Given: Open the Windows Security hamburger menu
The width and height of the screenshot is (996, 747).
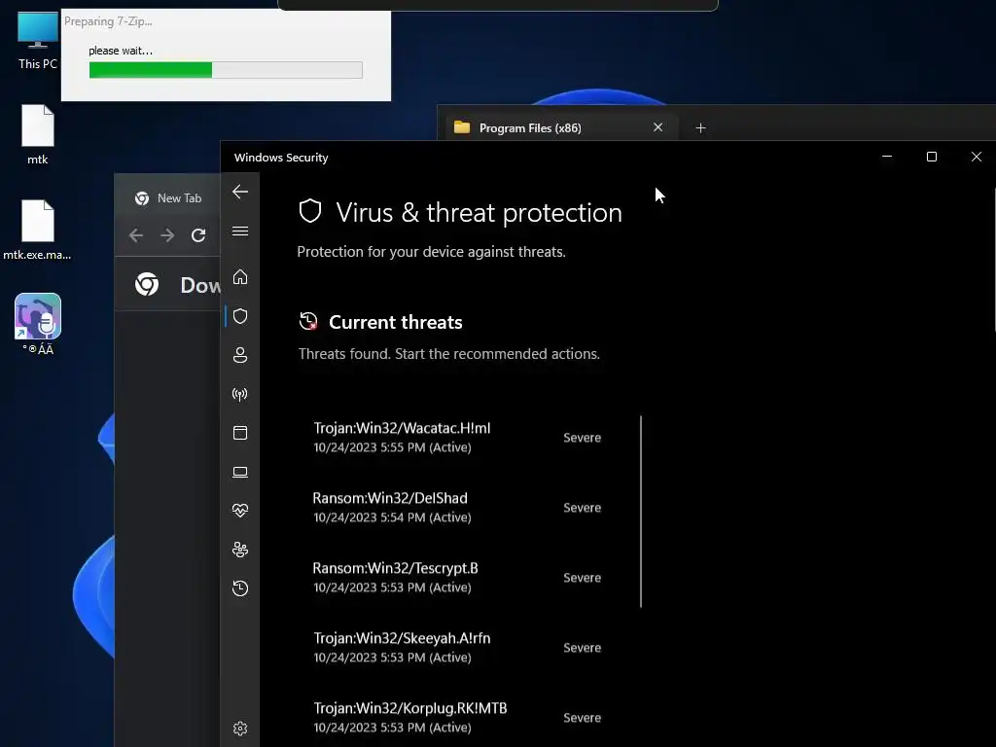Looking at the screenshot, I should point(240,231).
